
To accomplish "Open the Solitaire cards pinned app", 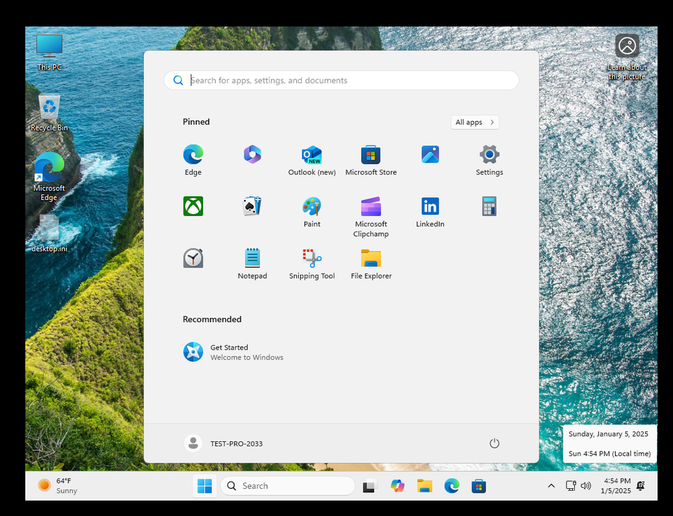I will click(x=252, y=206).
